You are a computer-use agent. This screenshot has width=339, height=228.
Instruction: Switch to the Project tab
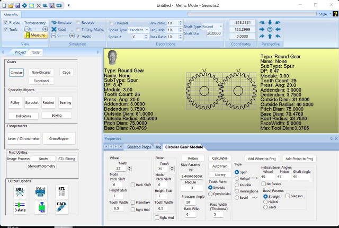pos(20,52)
